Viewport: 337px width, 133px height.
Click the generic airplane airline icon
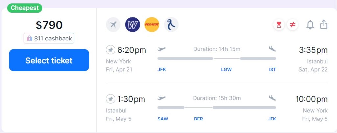pyautogui.click(x=113, y=25)
